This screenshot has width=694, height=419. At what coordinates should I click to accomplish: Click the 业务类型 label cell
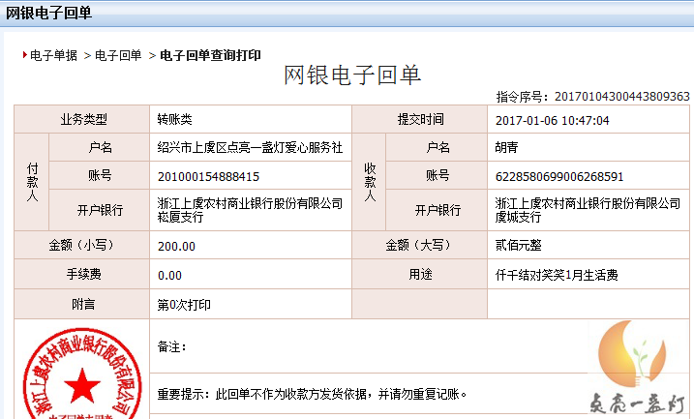tap(82, 119)
